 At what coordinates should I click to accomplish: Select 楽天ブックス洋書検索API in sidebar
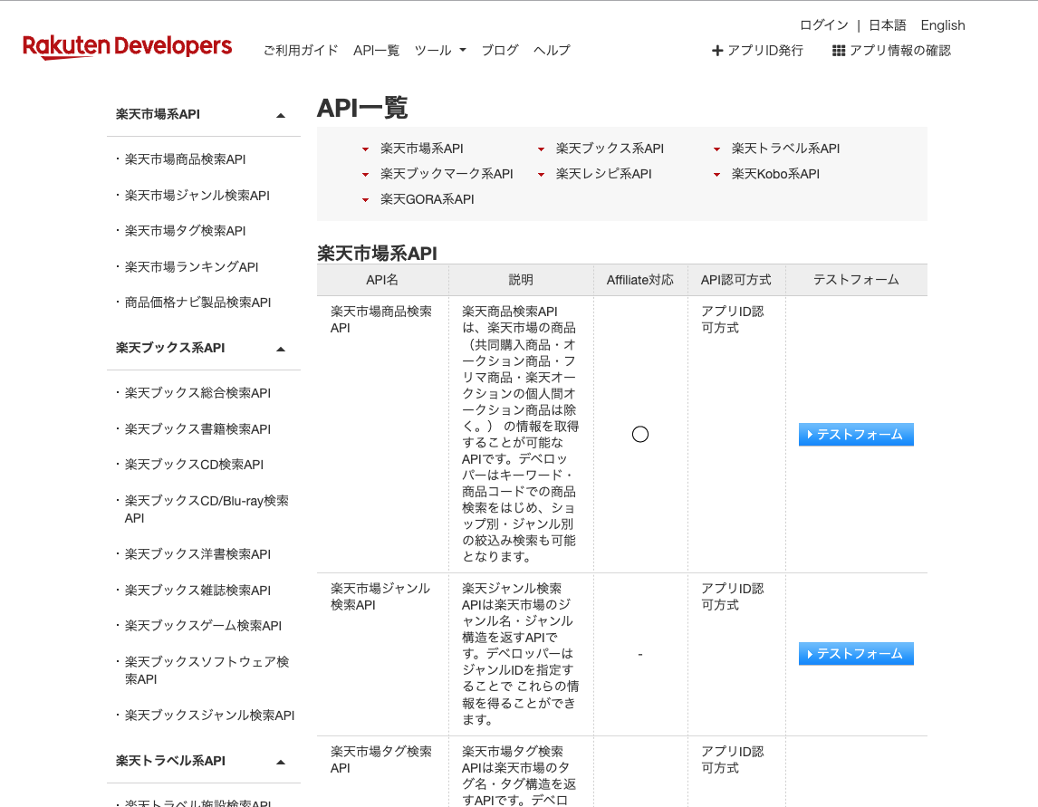pos(198,554)
